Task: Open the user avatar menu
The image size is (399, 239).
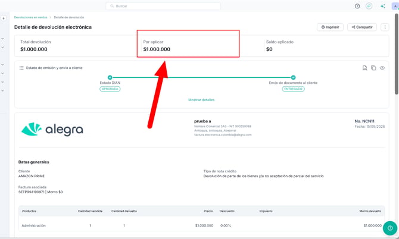Action: (x=395, y=6)
